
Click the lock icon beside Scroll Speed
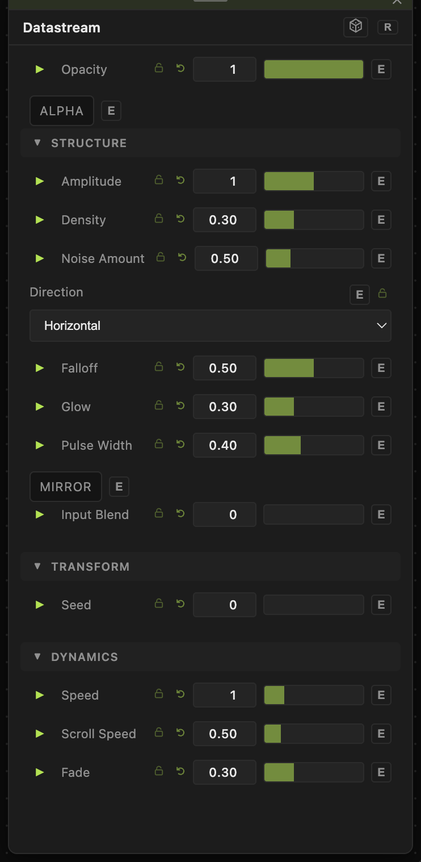pyautogui.click(x=159, y=733)
